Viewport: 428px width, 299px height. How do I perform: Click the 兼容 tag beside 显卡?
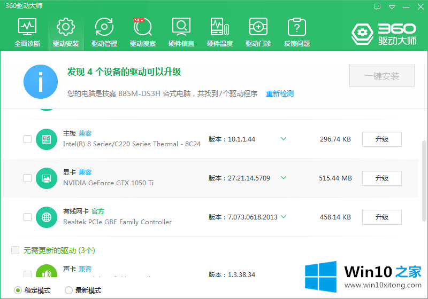point(85,172)
